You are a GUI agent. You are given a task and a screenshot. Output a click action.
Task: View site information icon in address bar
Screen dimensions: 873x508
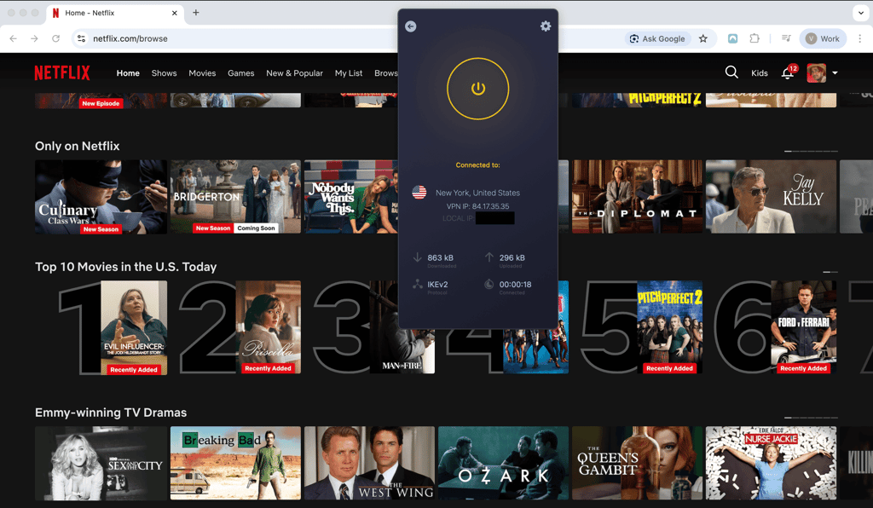pos(81,38)
